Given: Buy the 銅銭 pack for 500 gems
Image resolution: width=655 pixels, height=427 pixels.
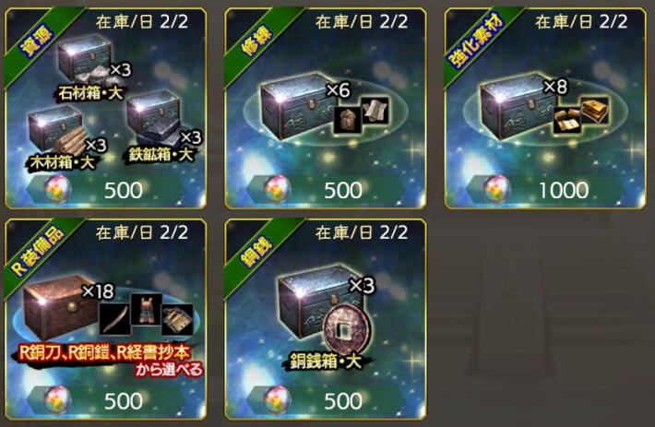Looking at the screenshot, I should click(x=326, y=400).
